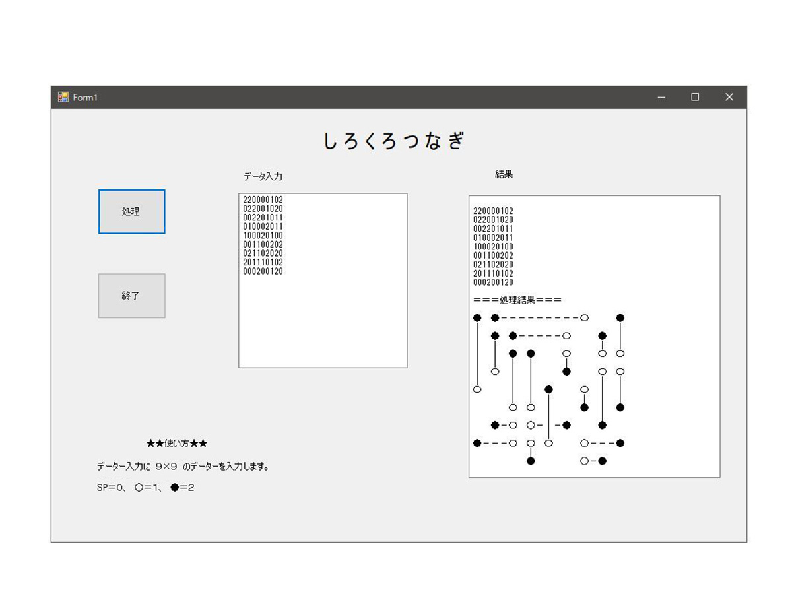The width and height of the screenshot is (792, 594).
Task: Click empty area inside the データ入力 text box
Action: tap(322, 323)
